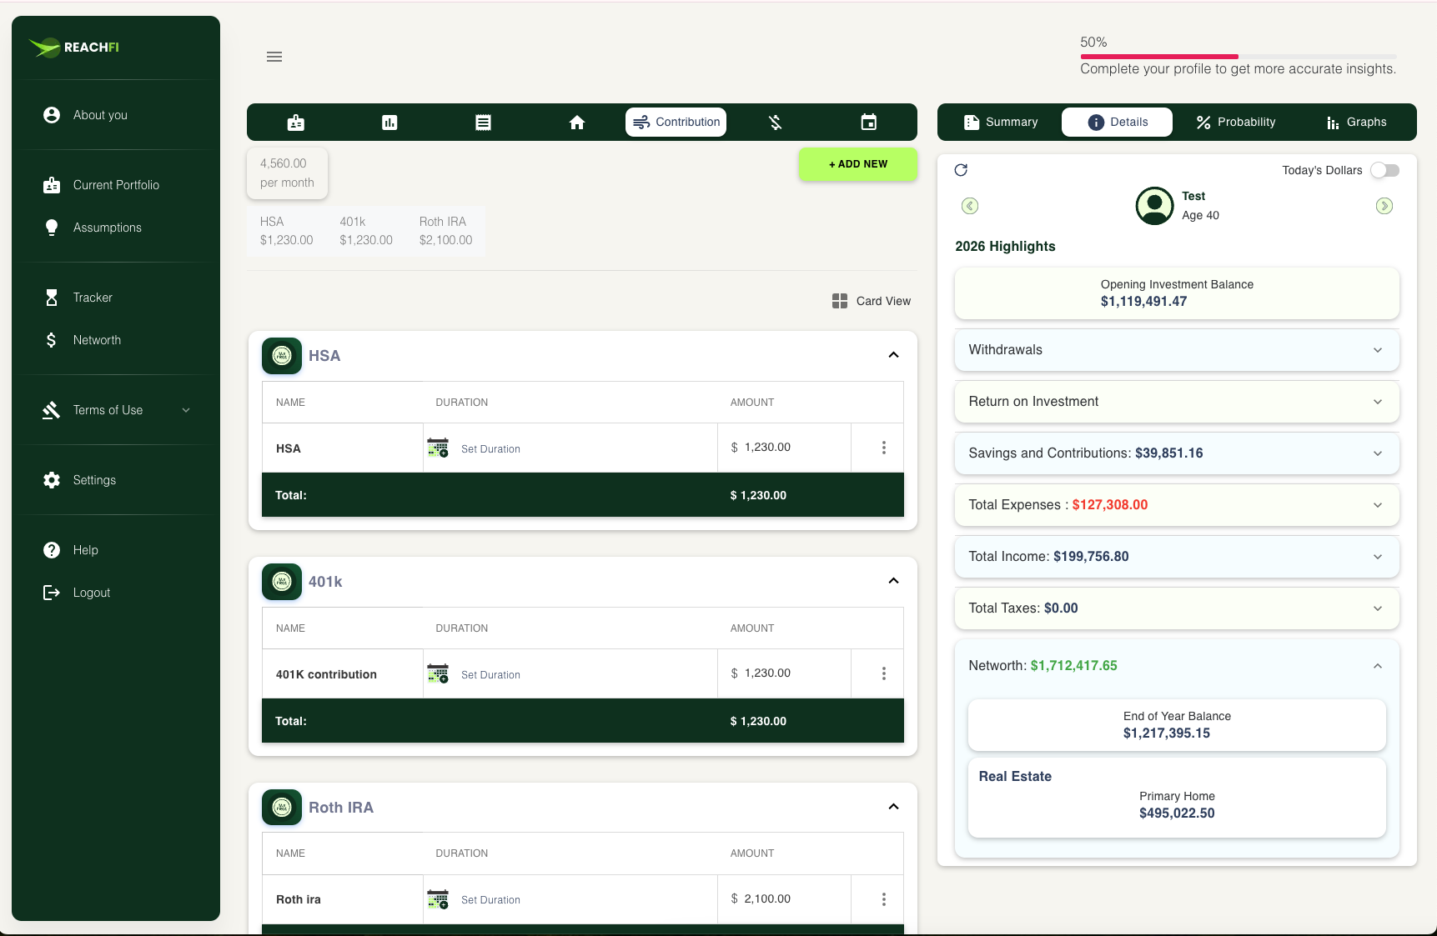Collapse the 401k contribution card
This screenshot has width=1437, height=936.
coord(893,581)
